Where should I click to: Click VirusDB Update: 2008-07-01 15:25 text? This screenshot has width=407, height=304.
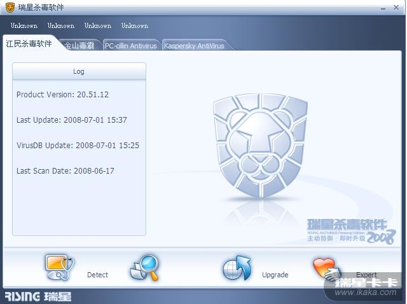[78, 146]
